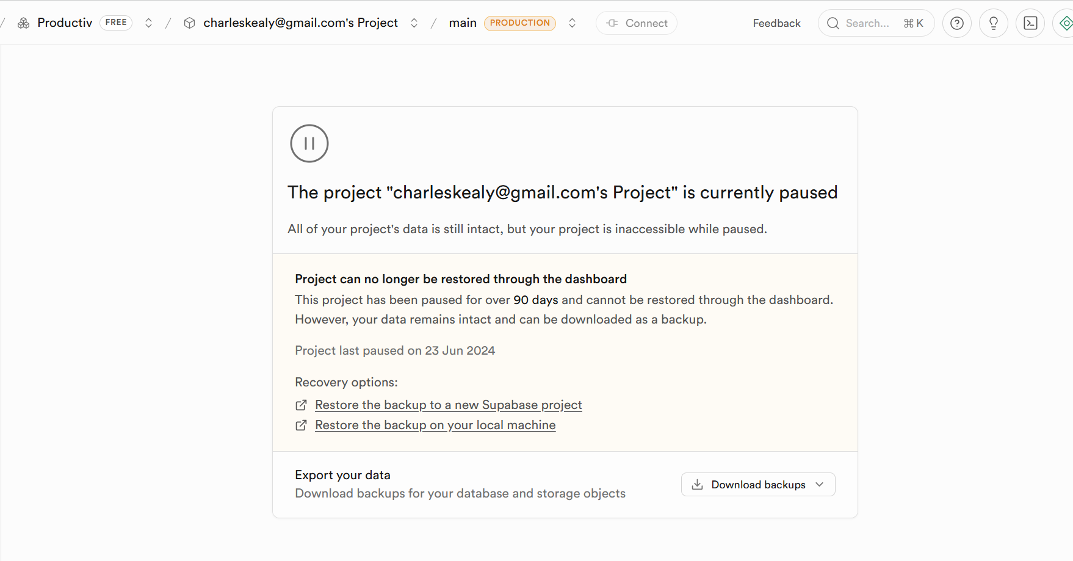Open the Feedback menu
The height and width of the screenshot is (561, 1073).
pos(776,23)
